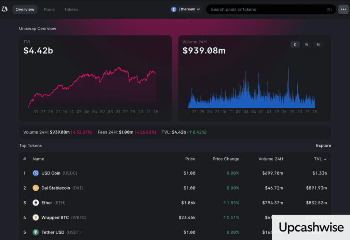Sort the table by Name column
This screenshot has width=350, height=240.
[x=38, y=159]
